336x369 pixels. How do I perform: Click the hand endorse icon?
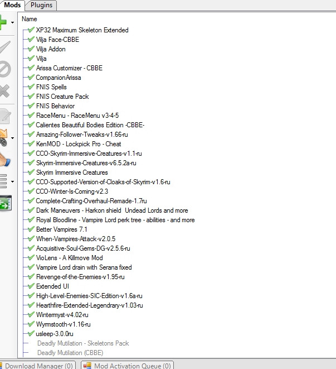click(x=5, y=160)
